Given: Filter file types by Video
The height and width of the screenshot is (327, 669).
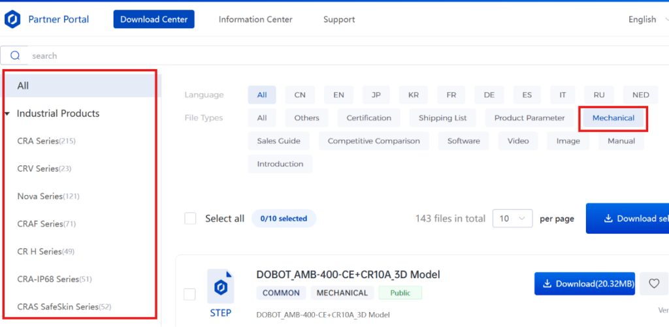Looking at the screenshot, I should pos(518,141).
